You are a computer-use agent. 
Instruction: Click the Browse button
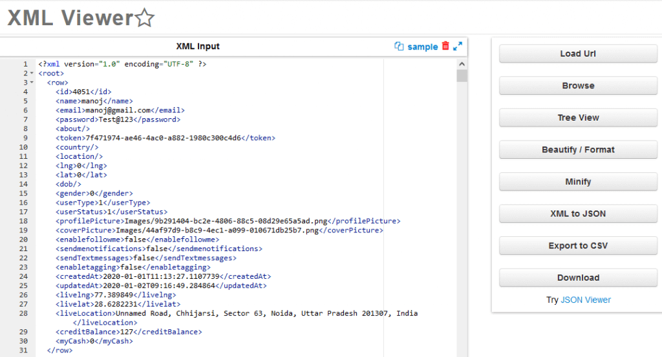(578, 86)
